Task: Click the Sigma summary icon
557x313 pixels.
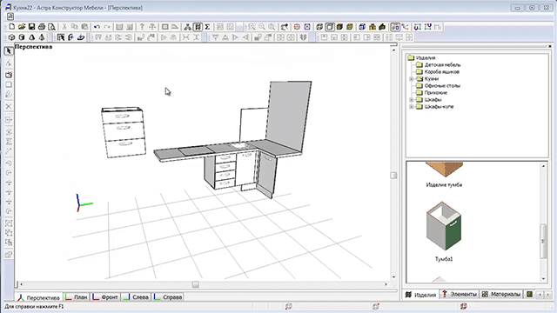Action: [x=207, y=27]
